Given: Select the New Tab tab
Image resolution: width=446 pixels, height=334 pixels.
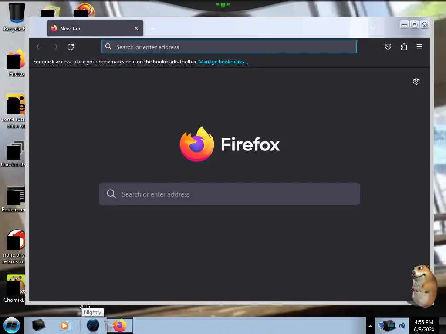Looking at the screenshot, I should click(x=95, y=28).
